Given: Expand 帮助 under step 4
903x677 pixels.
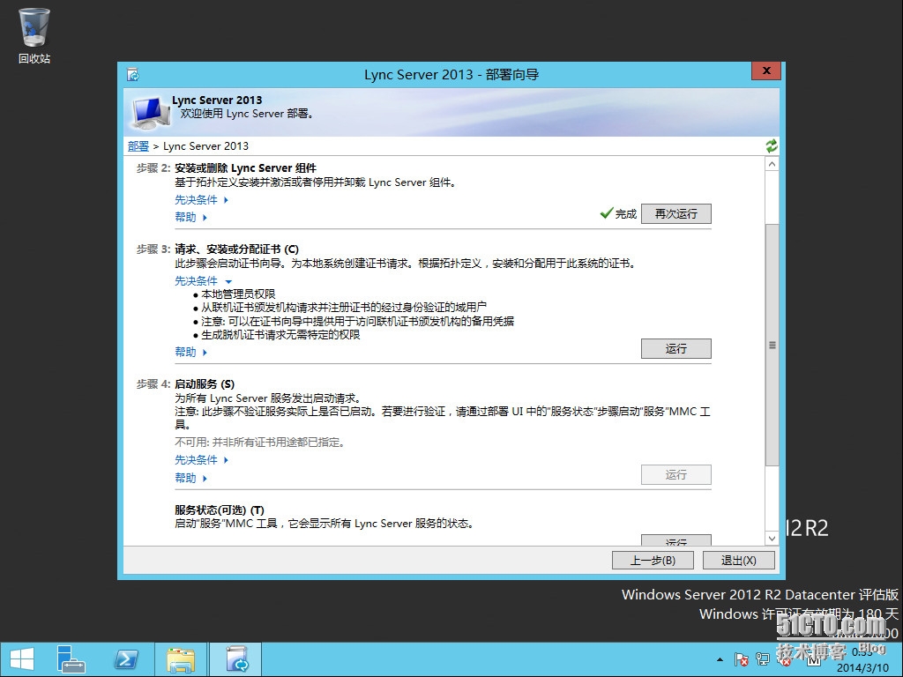Looking at the screenshot, I should click(190, 478).
